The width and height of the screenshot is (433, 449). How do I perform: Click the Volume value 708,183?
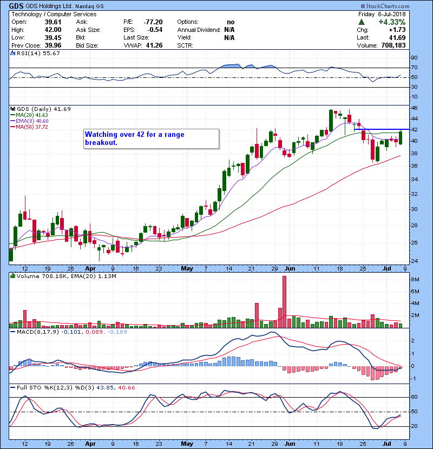393,45
